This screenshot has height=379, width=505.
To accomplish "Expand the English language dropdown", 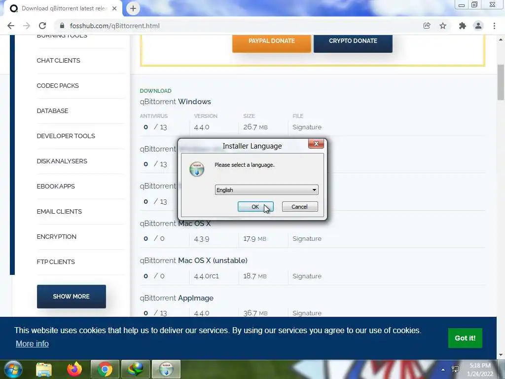I will click(266, 190).
